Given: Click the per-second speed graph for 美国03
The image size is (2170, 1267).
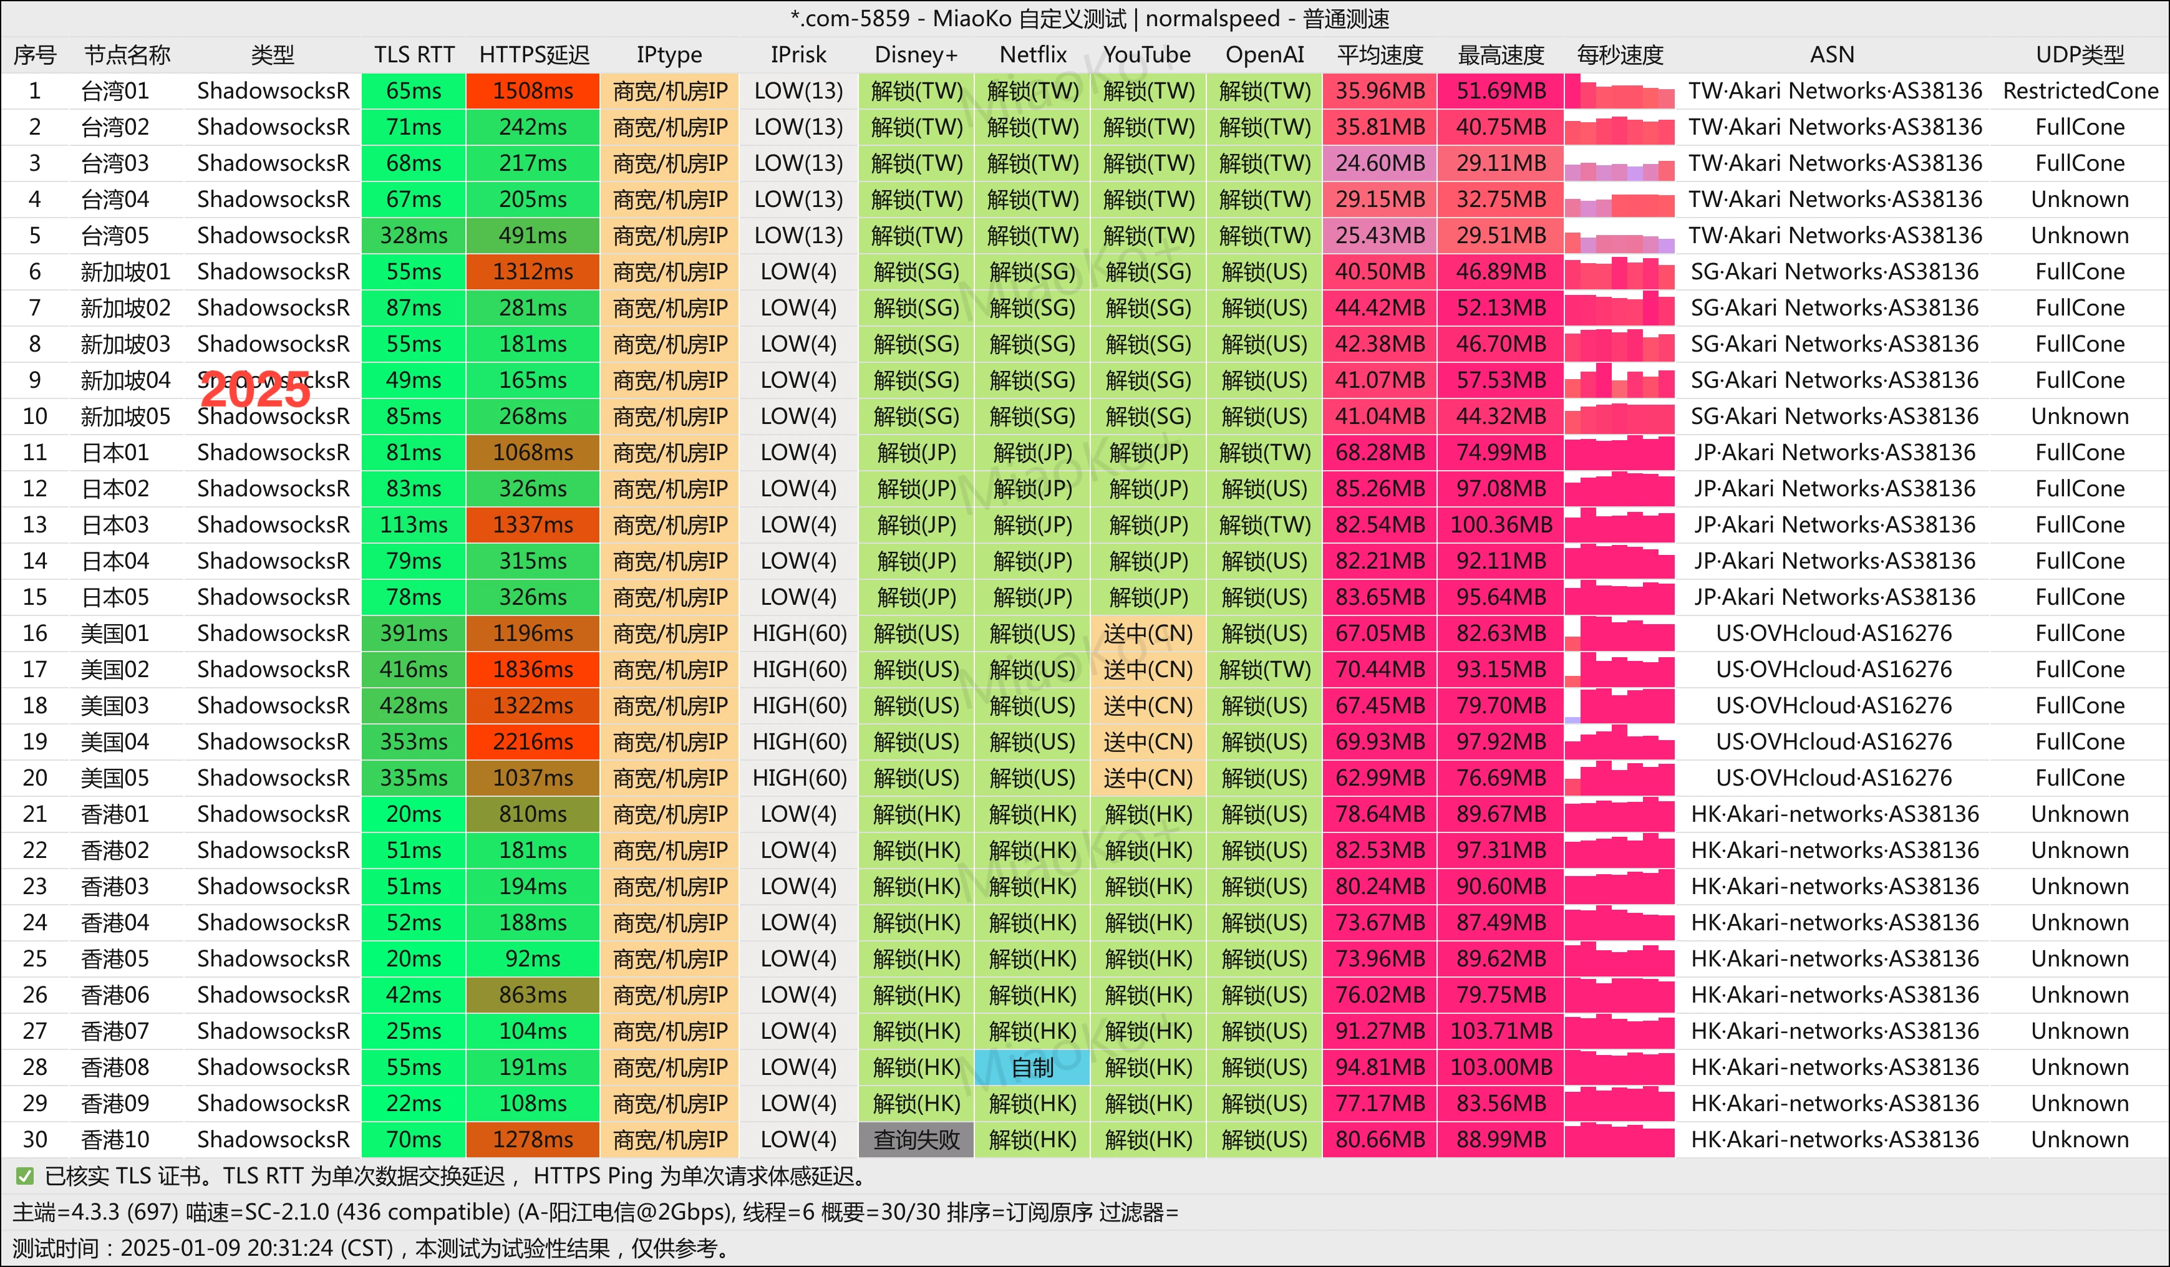Looking at the screenshot, I should (1619, 706).
